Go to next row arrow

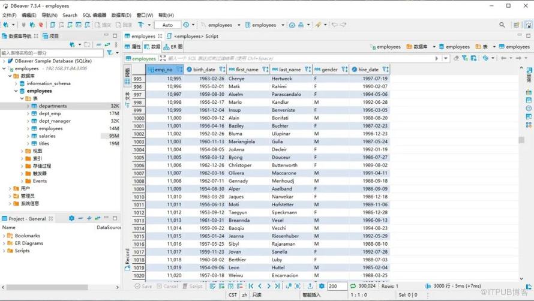click(x=269, y=286)
